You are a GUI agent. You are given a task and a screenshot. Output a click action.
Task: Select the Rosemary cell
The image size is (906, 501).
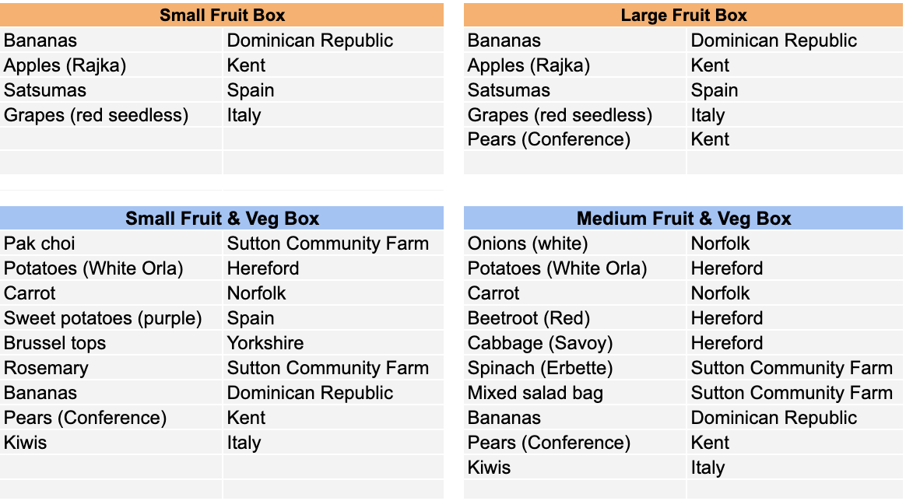[111, 368]
